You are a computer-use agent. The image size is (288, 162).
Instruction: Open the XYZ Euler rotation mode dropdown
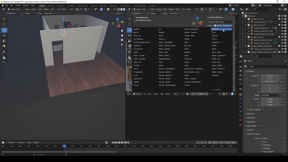point(270,95)
